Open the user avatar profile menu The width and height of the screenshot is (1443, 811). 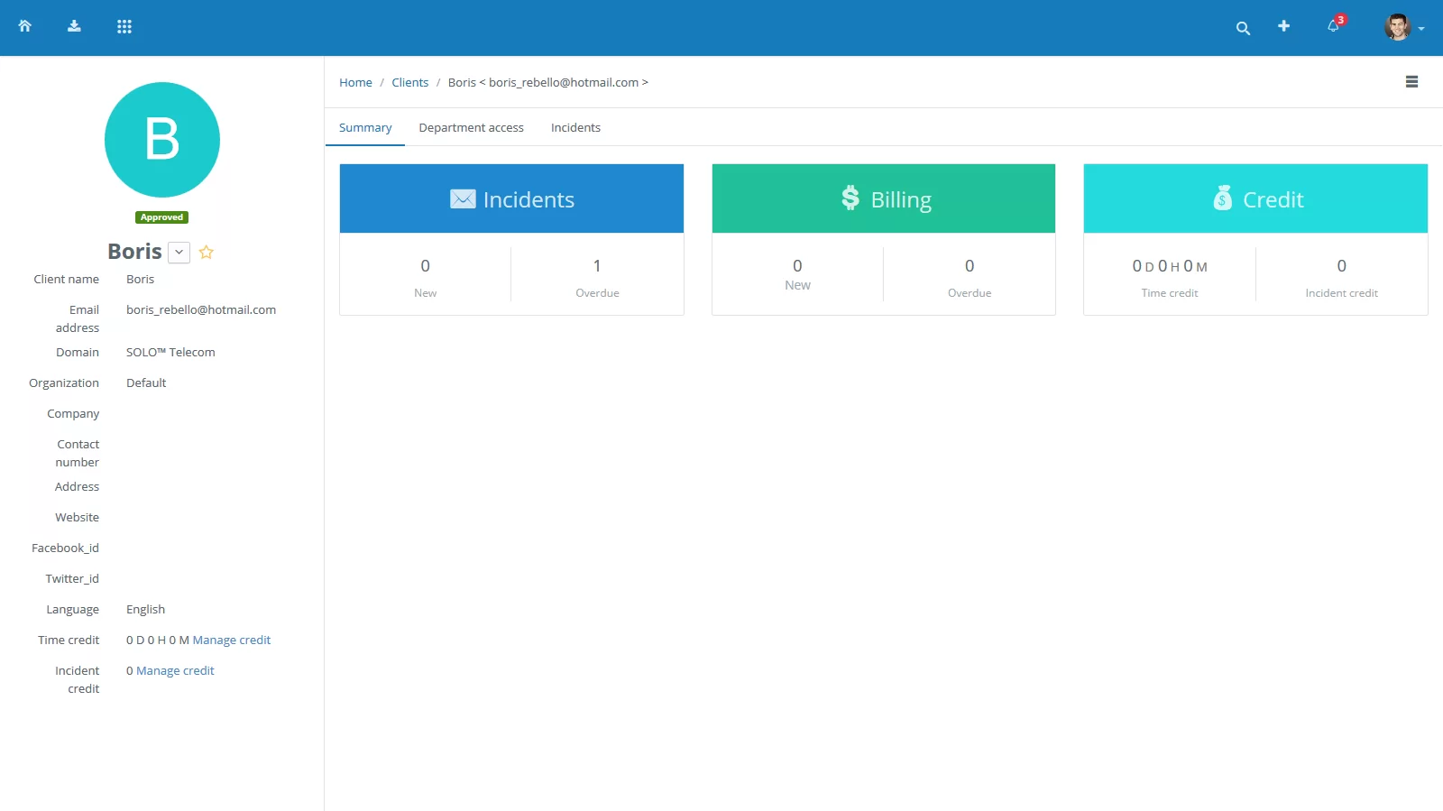(x=1403, y=27)
